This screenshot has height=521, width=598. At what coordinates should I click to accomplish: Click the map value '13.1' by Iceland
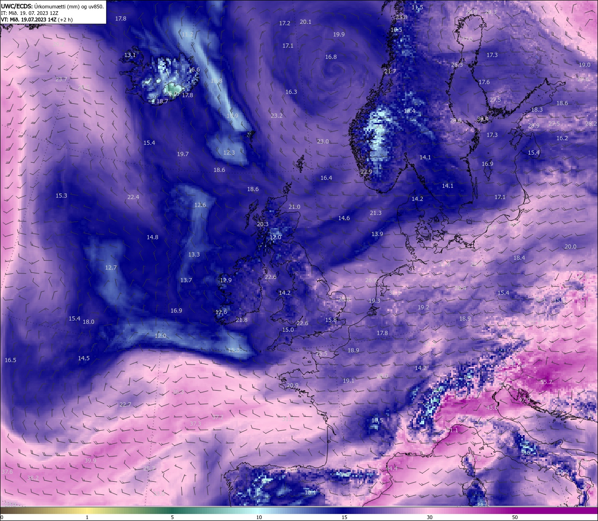coord(130,55)
